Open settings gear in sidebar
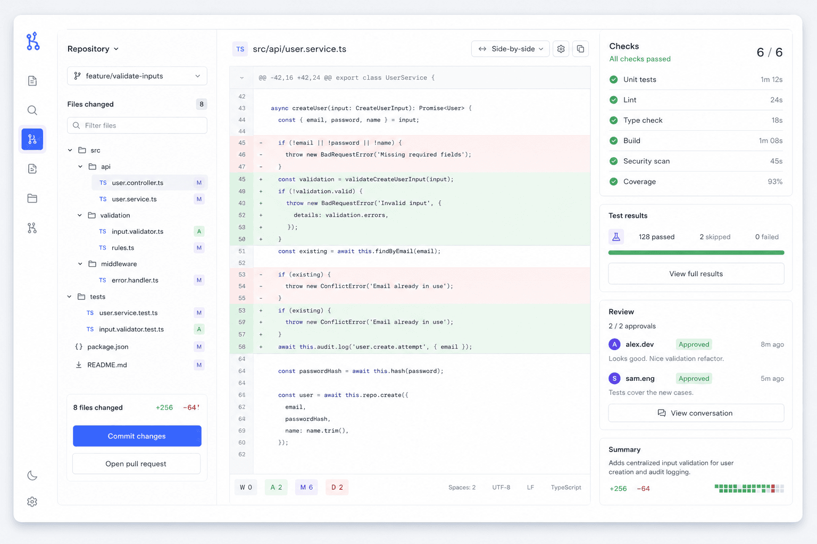 point(32,501)
